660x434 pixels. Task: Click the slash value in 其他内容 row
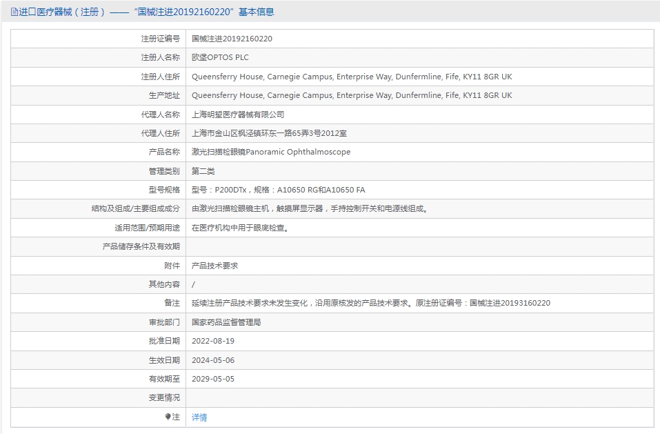[x=193, y=284]
